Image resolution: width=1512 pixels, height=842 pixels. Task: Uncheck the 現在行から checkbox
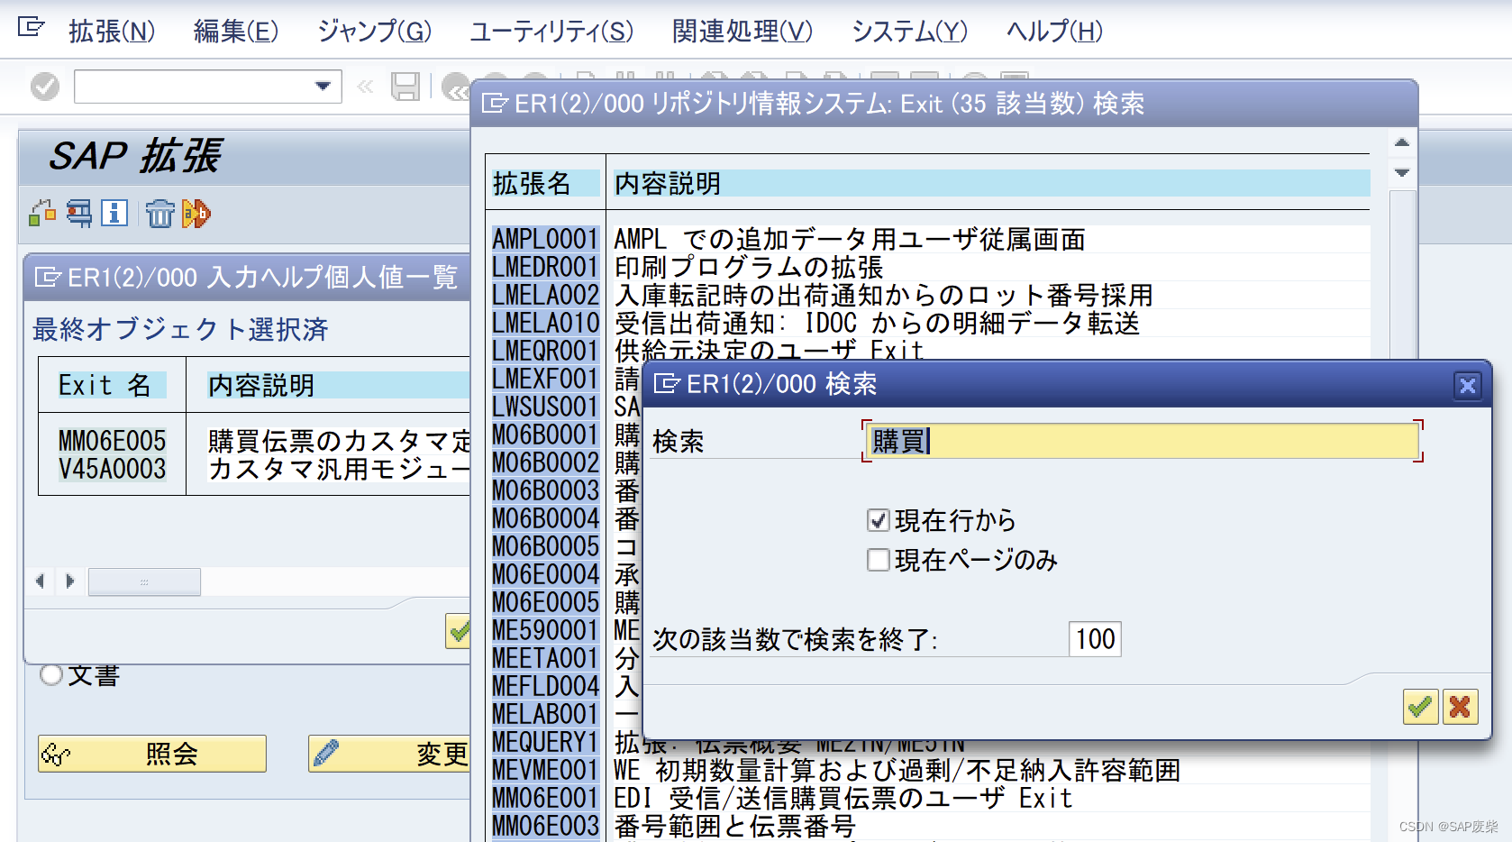[x=878, y=520]
